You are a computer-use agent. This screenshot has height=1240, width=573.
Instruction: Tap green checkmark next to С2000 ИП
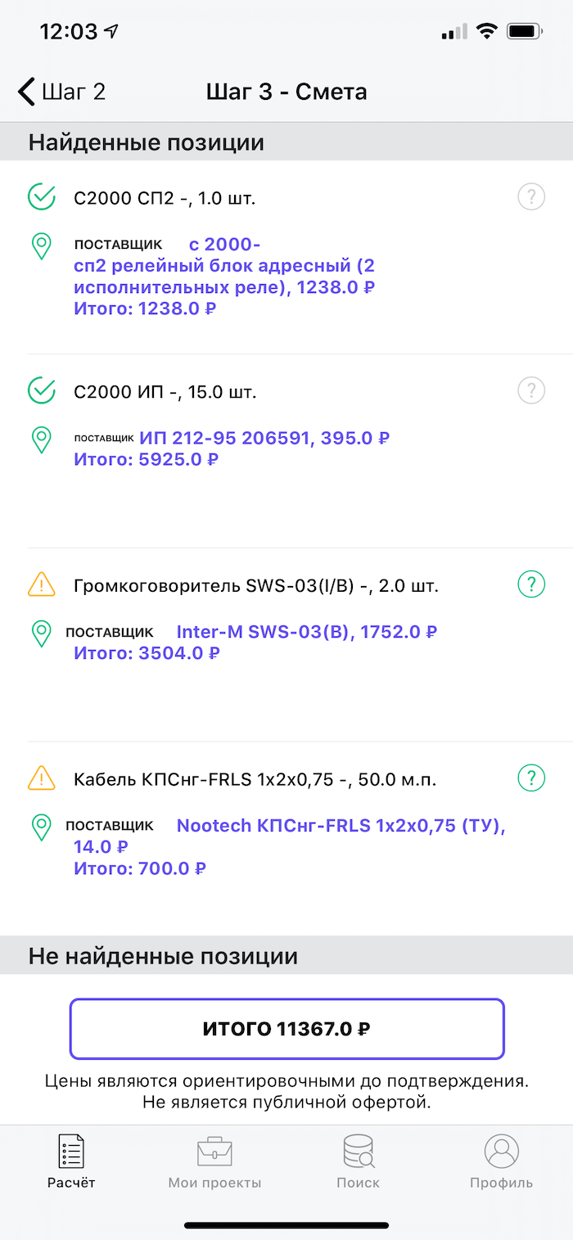[41, 391]
